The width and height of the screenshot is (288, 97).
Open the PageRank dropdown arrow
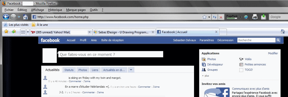[240, 17]
